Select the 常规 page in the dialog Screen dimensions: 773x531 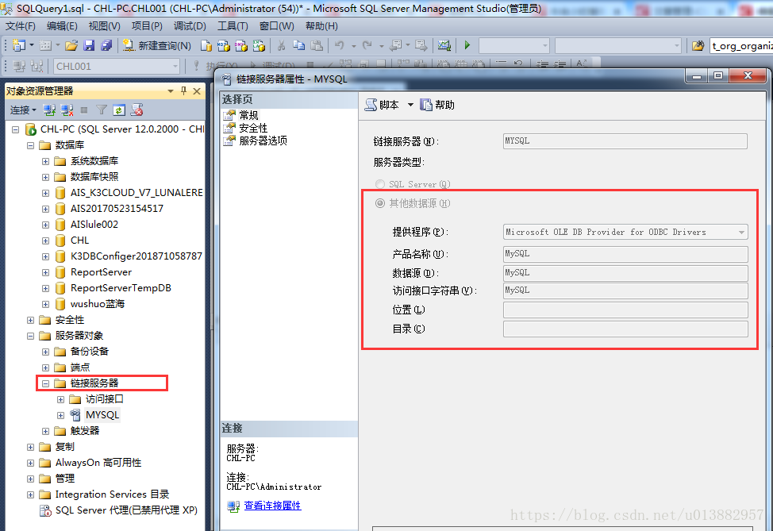(248, 115)
